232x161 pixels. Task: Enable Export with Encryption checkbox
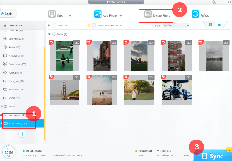[x=93, y=25]
